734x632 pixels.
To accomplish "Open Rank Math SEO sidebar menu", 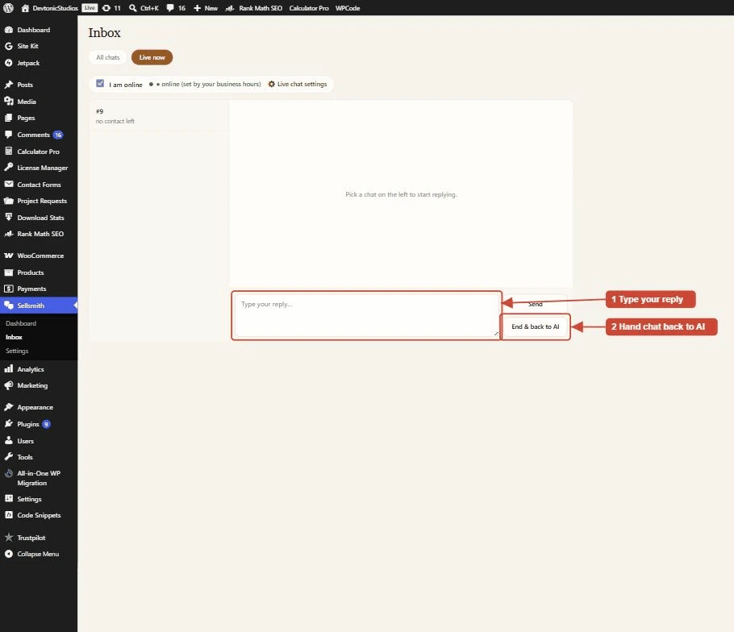I will 39,234.
